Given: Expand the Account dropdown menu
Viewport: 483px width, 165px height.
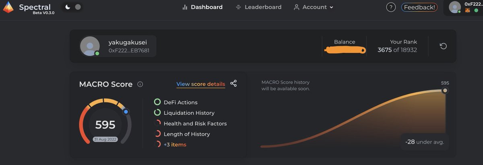Looking at the screenshot, I should coord(314,7).
